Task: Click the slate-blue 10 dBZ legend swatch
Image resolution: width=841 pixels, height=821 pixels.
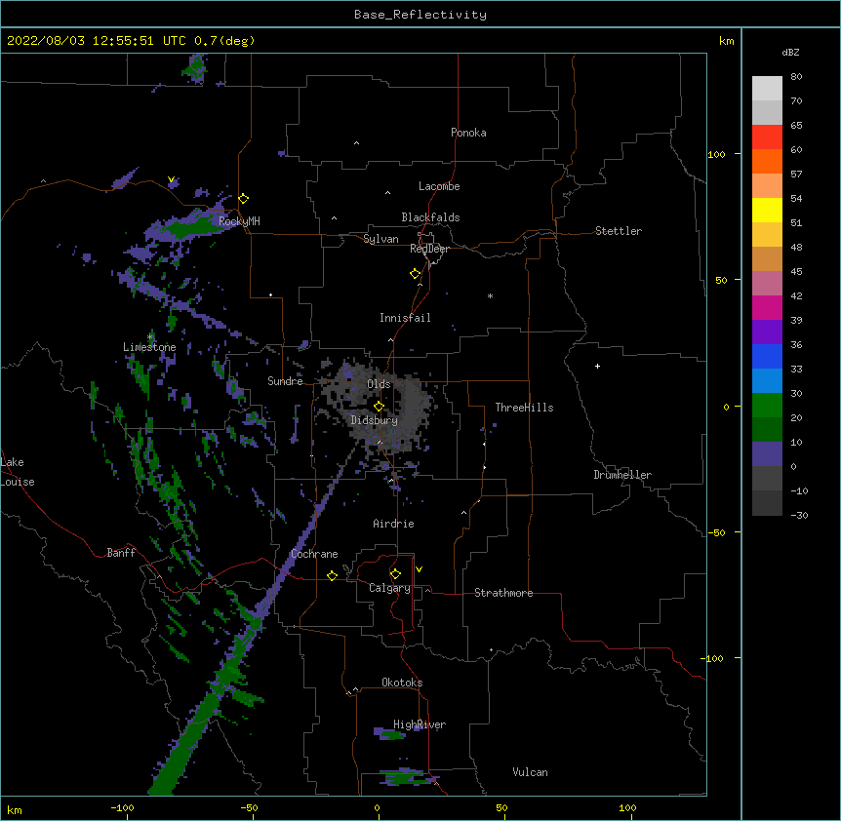Action: (x=767, y=454)
